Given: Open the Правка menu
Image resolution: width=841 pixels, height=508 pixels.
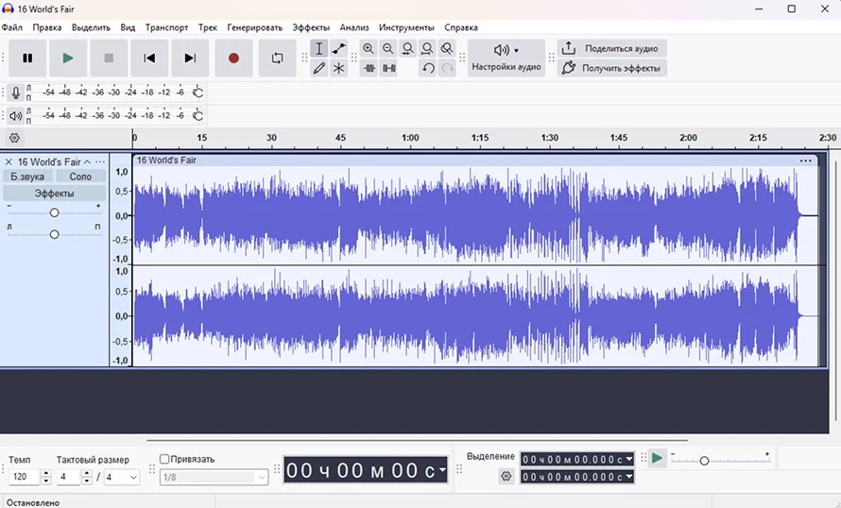Looking at the screenshot, I should pyautogui.click(x=47, y=27).
